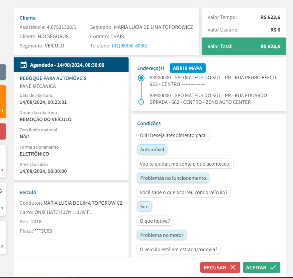This screenshot has height=278, width=293.
Task: Select the hollow destination address marker
Action: click(141, 102)
